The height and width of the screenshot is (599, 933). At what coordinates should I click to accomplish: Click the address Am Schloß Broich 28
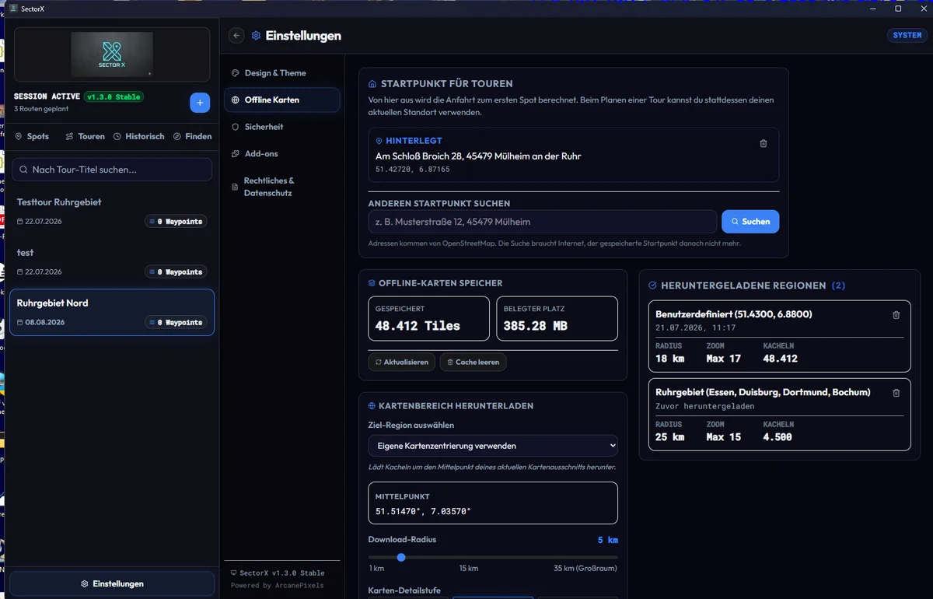[478, 156]
